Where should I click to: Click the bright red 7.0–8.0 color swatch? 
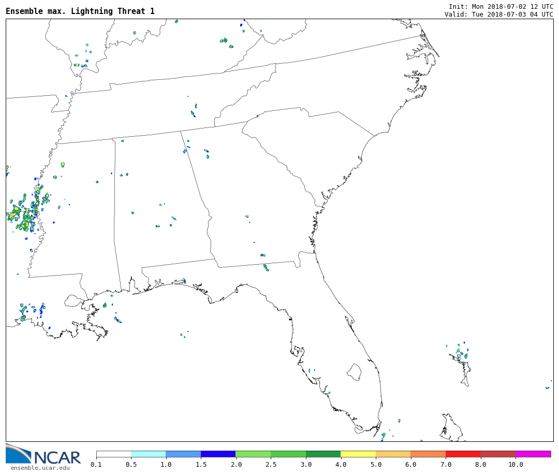coord(463,454)
